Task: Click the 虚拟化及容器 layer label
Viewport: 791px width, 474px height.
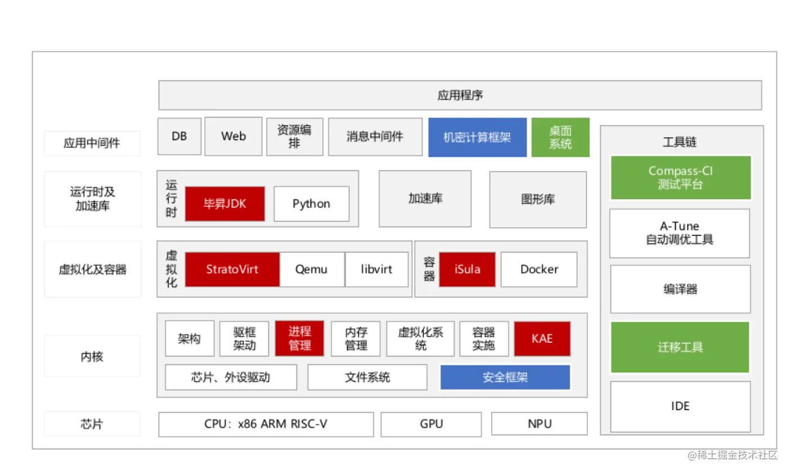Action: [92, 269]
